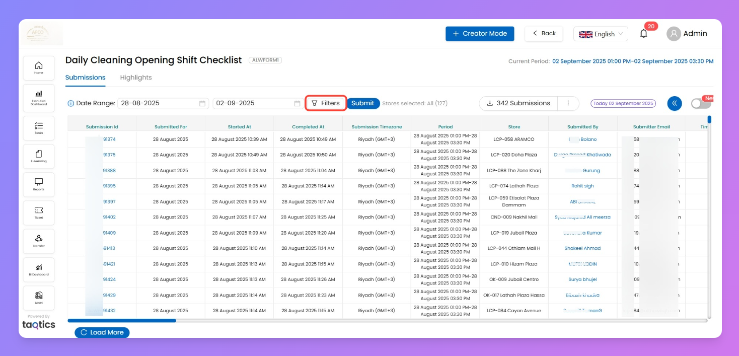
Task: Click store cell LCP-084 Cayan Avenue
Action: (514, 311)
